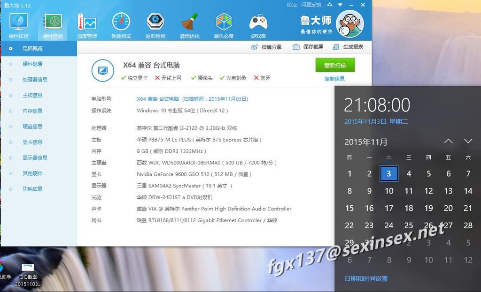Image resolution: width=481 pixels, height=292 pixels.
Task: Open the main menu triangle in title bar
Action: click(340, 5)
